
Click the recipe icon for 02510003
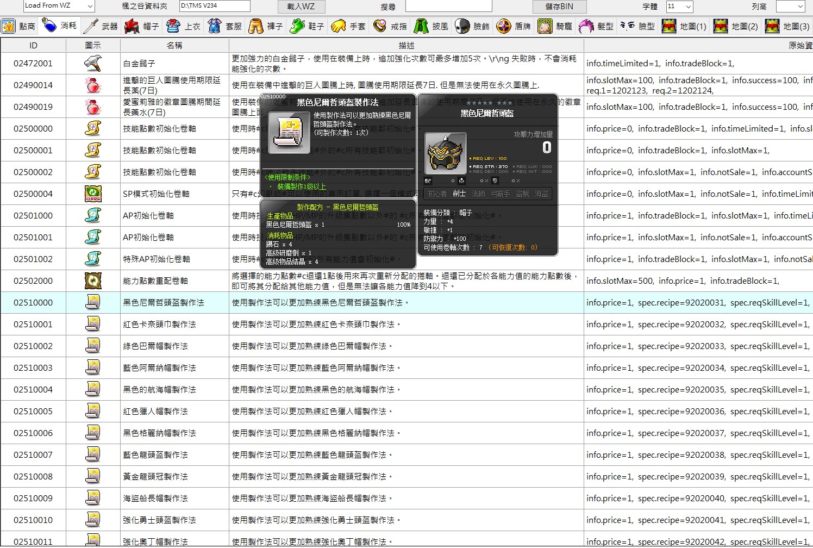click(93, 368)
